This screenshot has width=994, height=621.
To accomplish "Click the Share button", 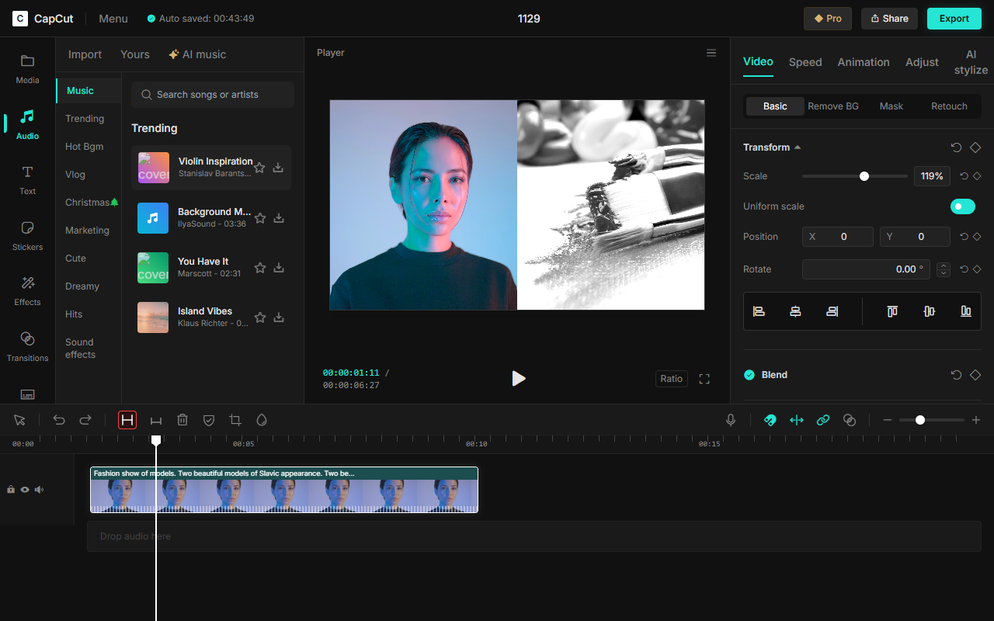I will (889, 19).
